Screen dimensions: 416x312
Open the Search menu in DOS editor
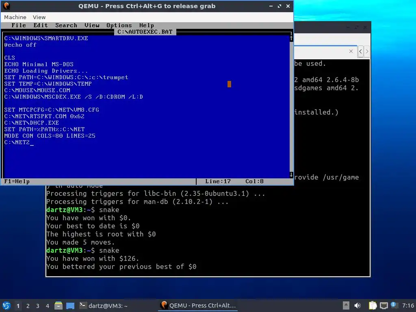tap(66, 25)
